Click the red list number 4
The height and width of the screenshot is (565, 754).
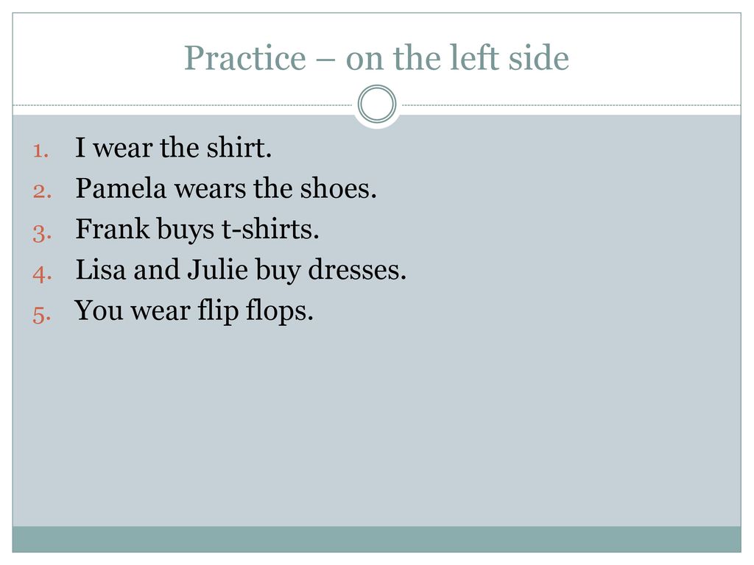(x=42, y=274)
